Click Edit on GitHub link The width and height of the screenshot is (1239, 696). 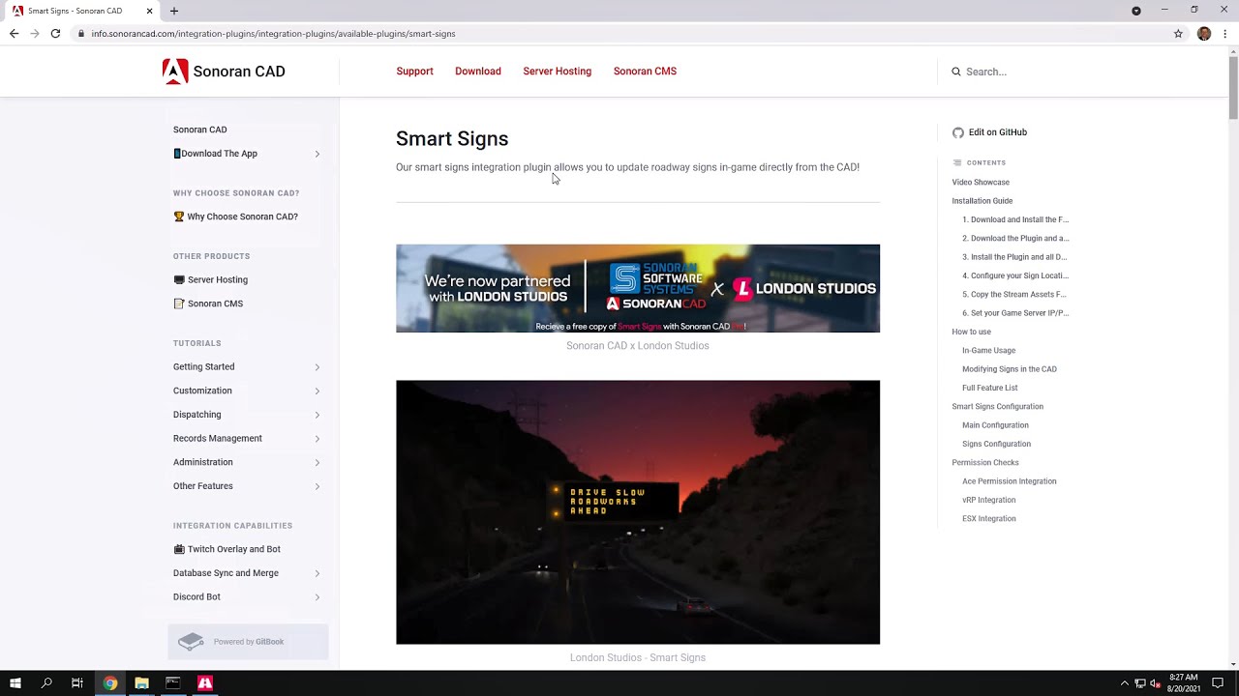(x=997, y=132)
